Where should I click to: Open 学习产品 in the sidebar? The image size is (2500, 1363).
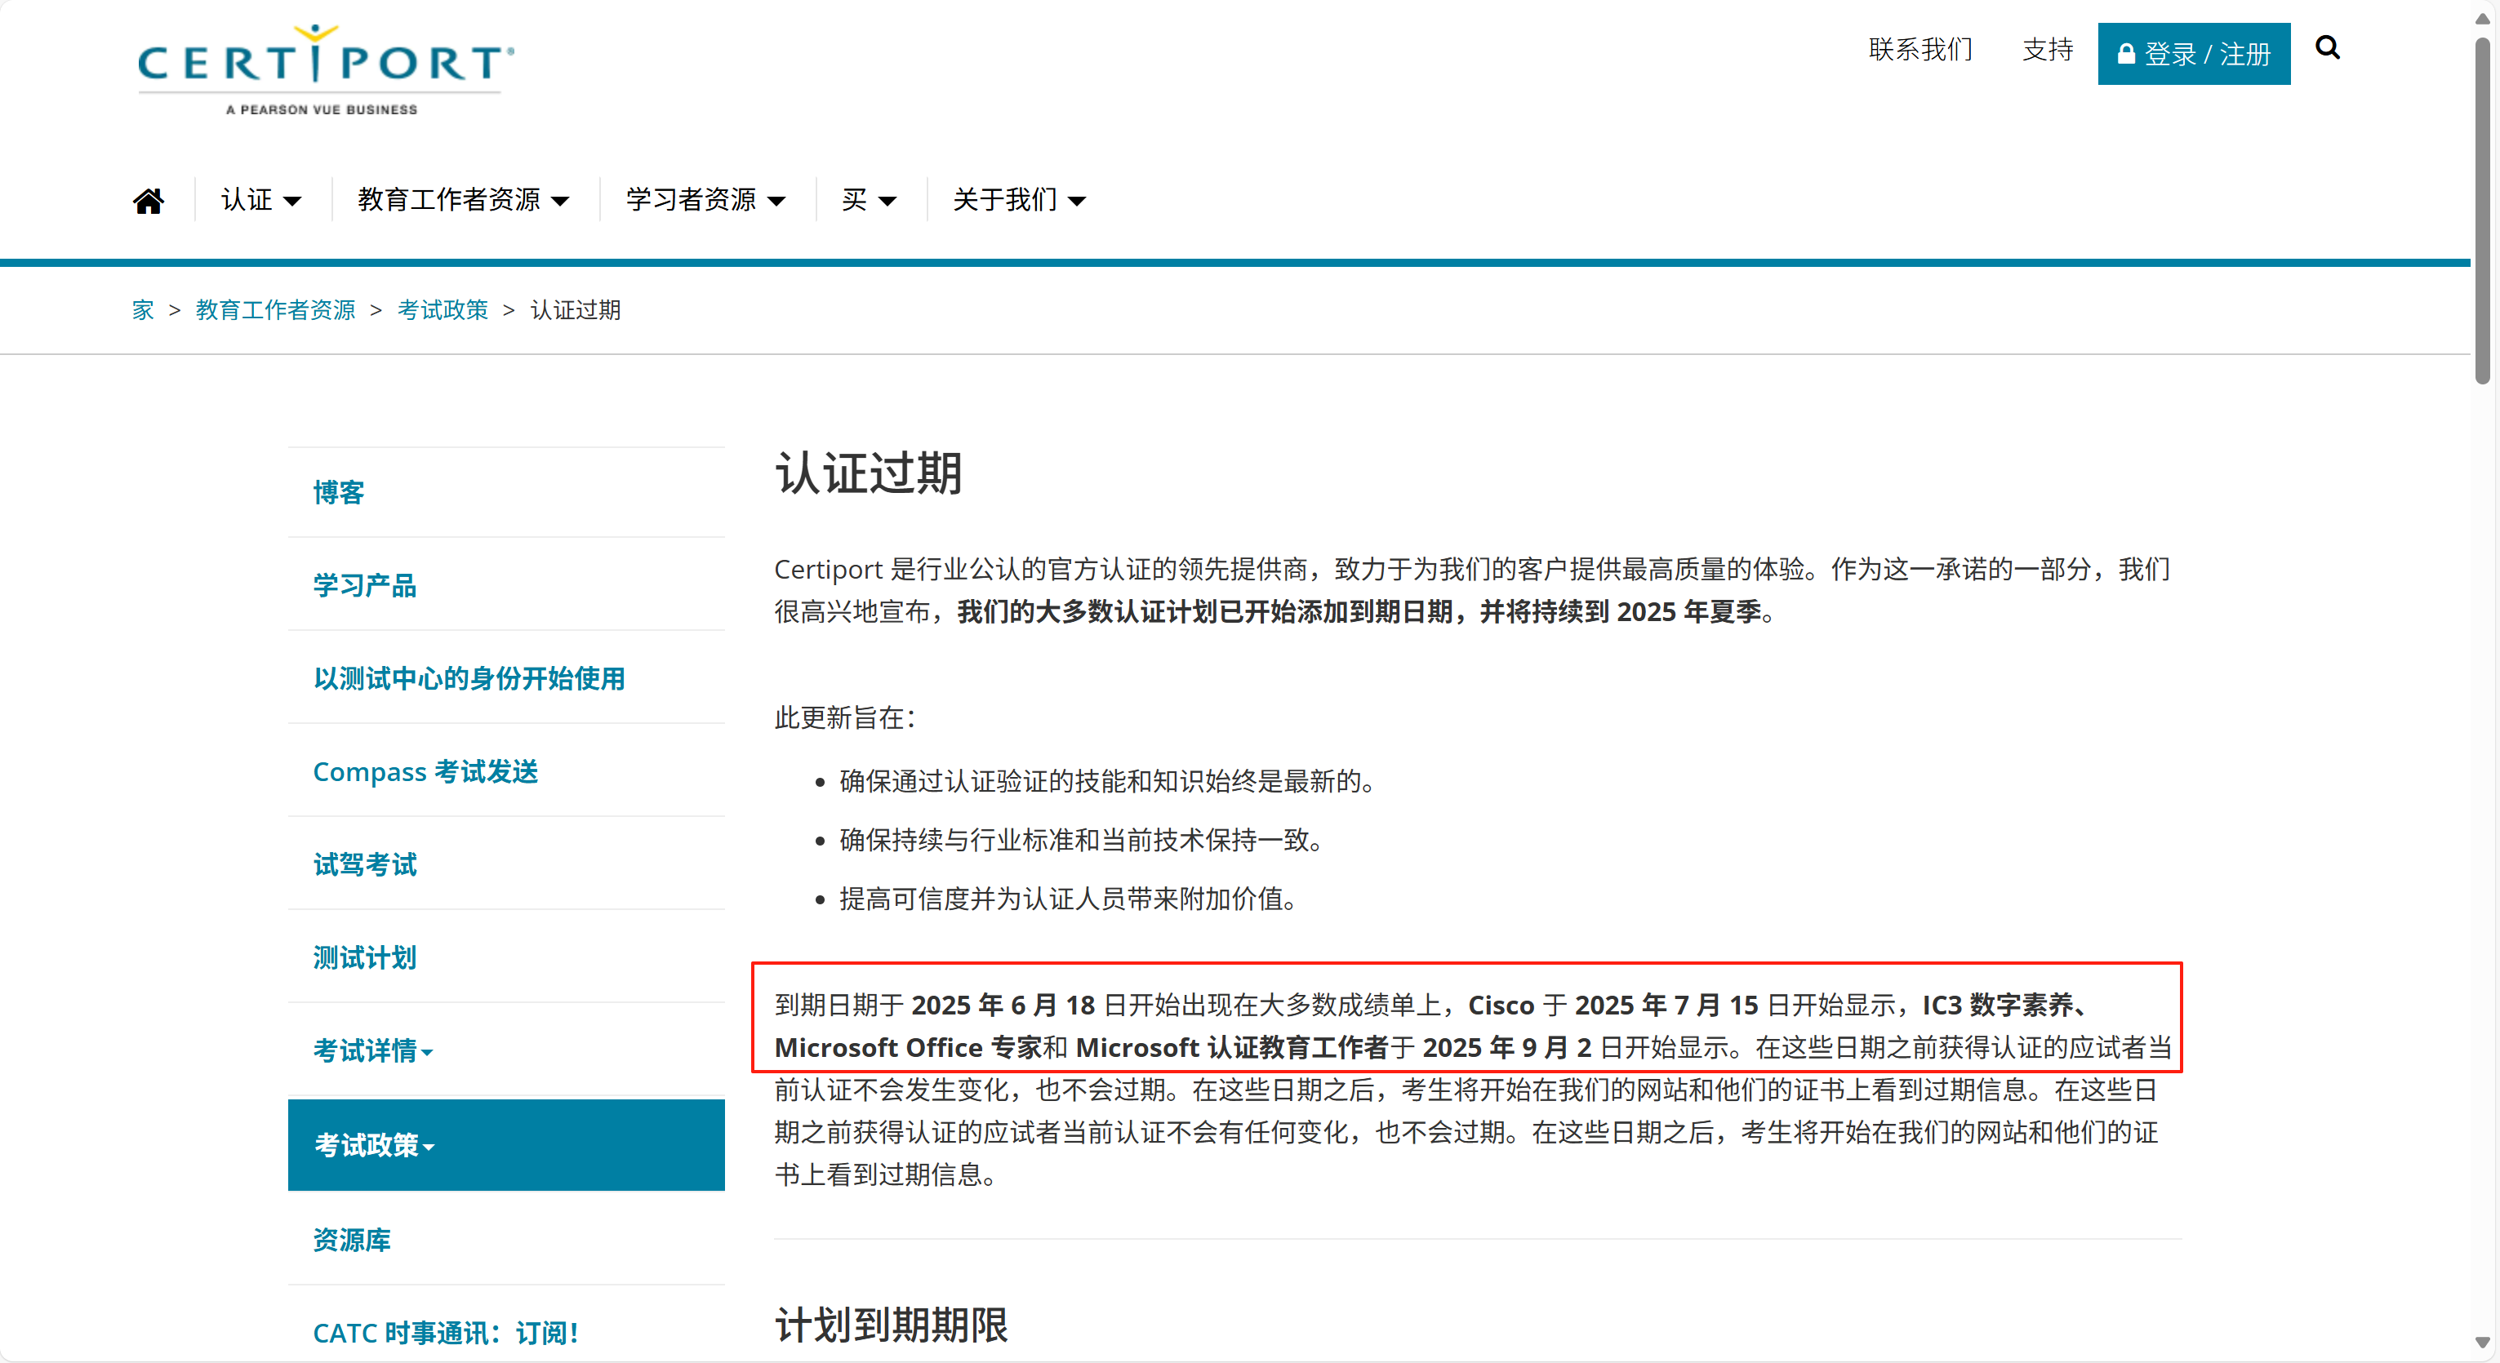pos(365,585)
